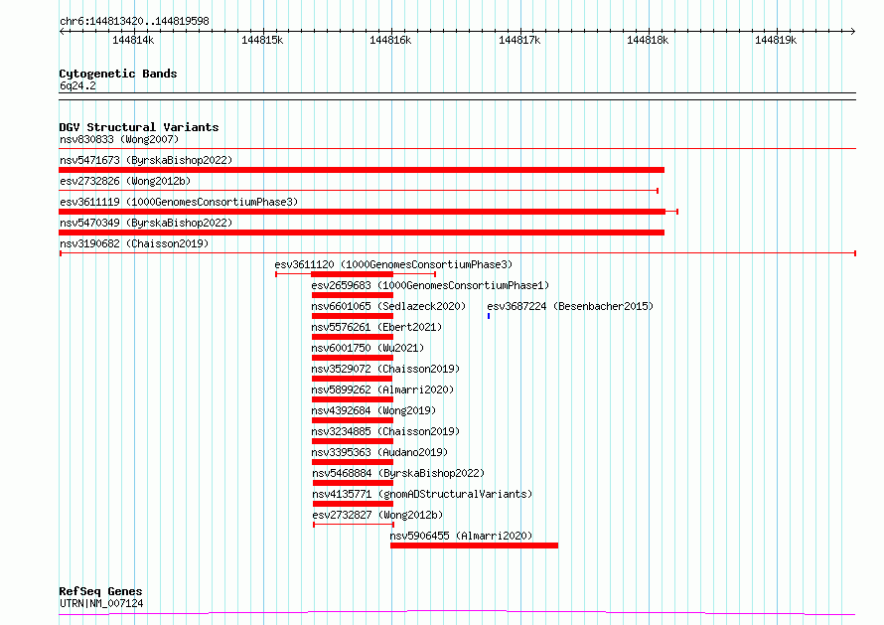Click the red bar beneath nsv5906455 (Almarri2020)

coord(474,546)
